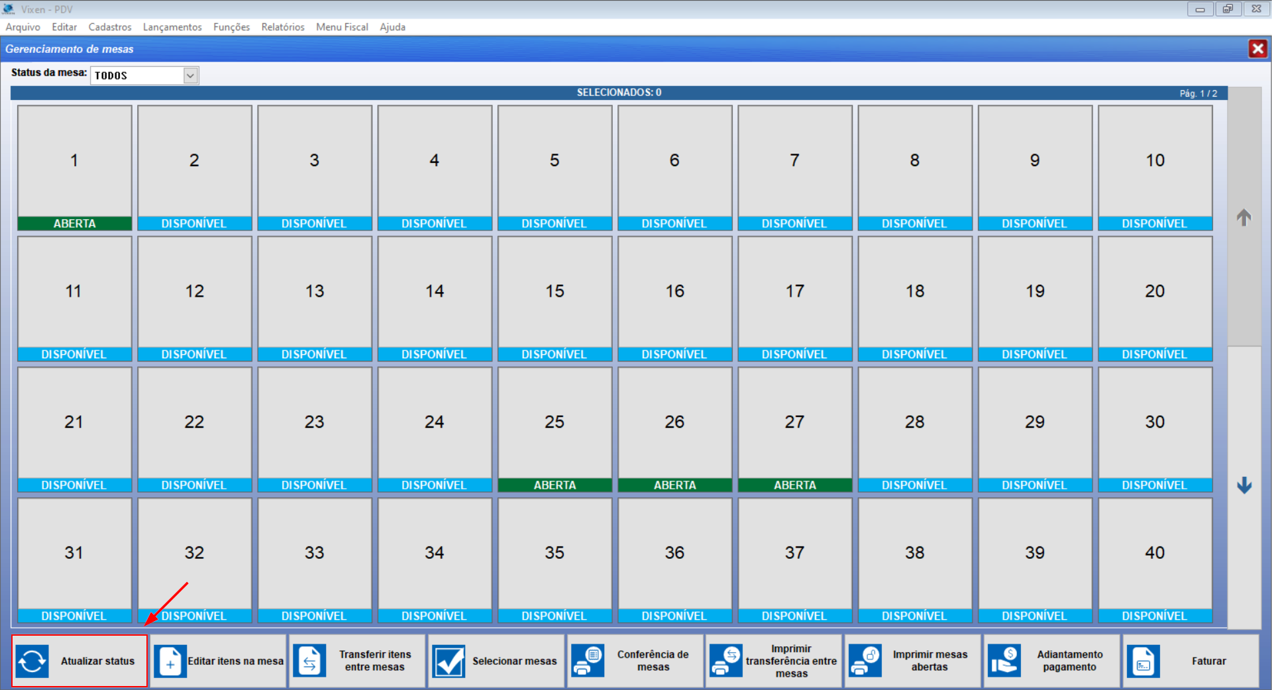Click the Transferir itens entre mesas label
This screenshot has width=1272, height=690.
375,661
